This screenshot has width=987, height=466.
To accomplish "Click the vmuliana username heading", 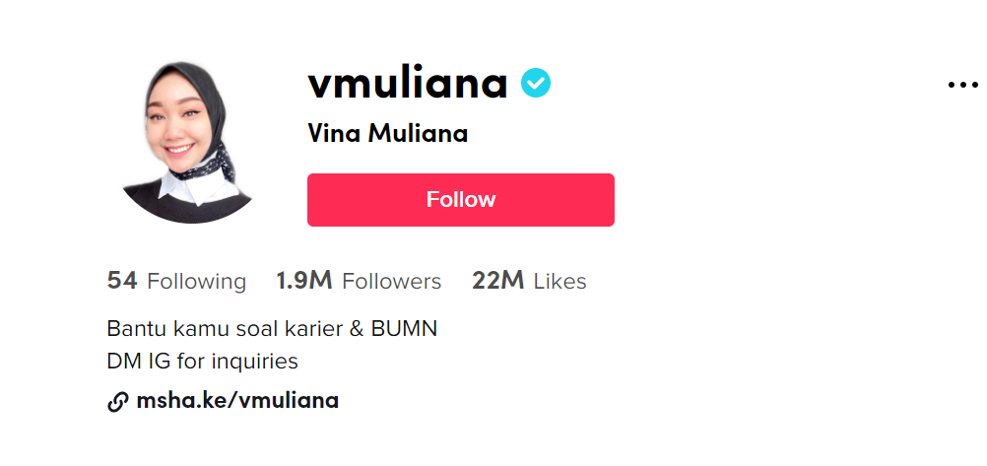I will [408, 84].
